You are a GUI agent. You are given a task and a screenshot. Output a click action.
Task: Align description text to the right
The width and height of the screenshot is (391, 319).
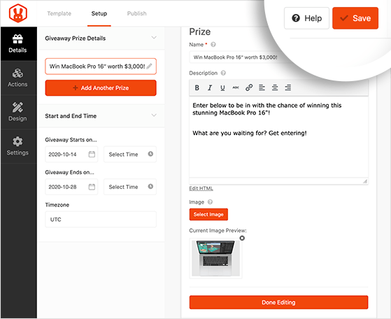tap(287, 87)
